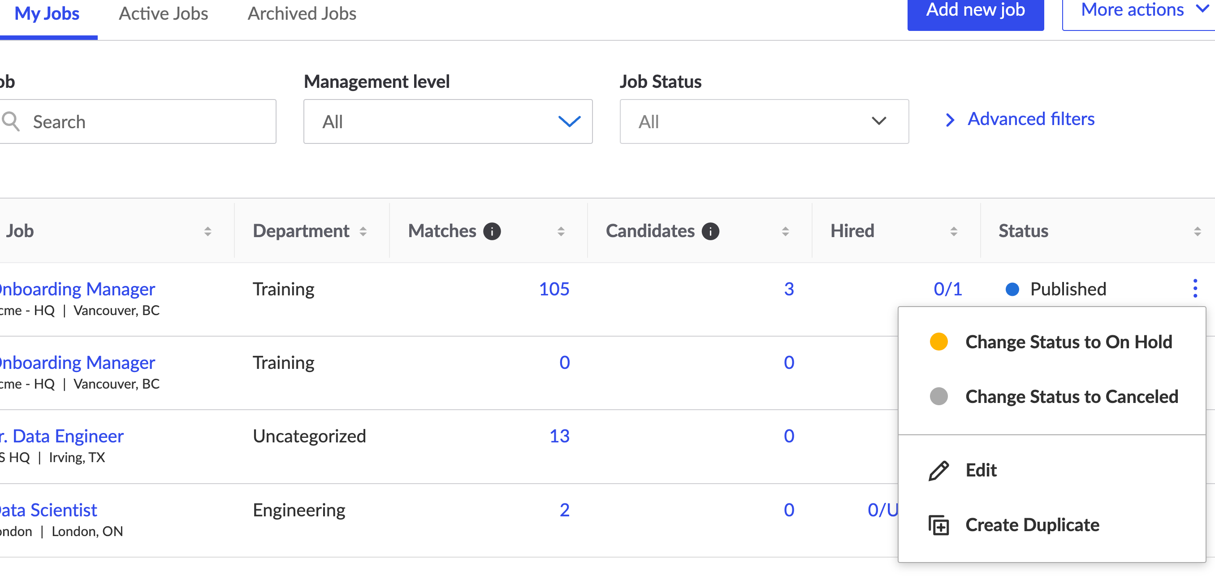The width and height of the screenshot is (1215, 580).
Task: Click the Candidates info icon
Action: (x=710, y=231)
